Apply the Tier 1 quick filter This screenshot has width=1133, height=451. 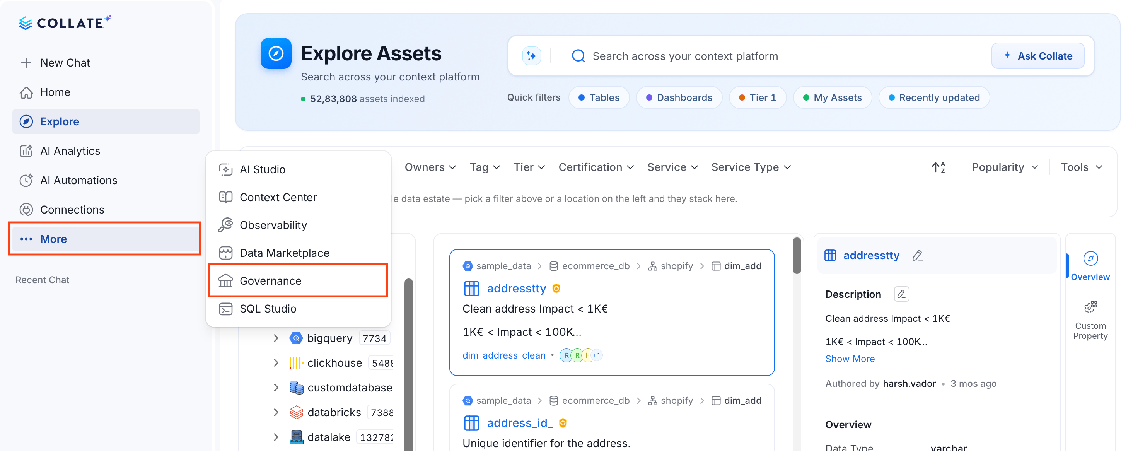click(758, 98)
